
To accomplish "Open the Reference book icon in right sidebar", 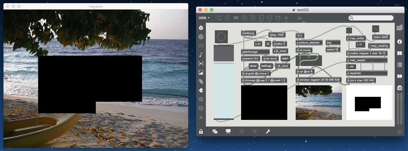I will coord(400,53).
